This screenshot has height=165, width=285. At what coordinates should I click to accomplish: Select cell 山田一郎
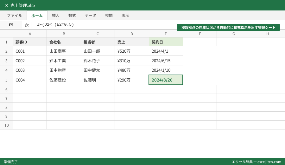[x=98, y=51]
